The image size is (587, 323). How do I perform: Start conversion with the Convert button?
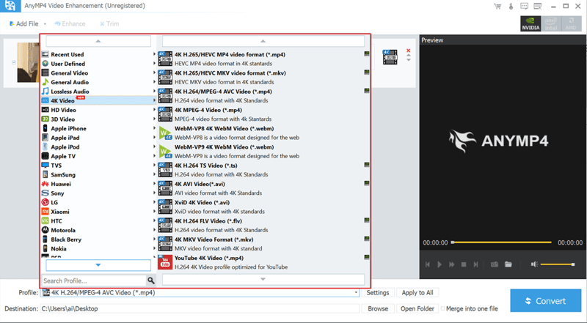[545, 300]
